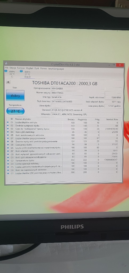The image size is (129, 273).
Task: Click status dot for attribute C6
Action: pyautogui.click(x=8, y=170)
